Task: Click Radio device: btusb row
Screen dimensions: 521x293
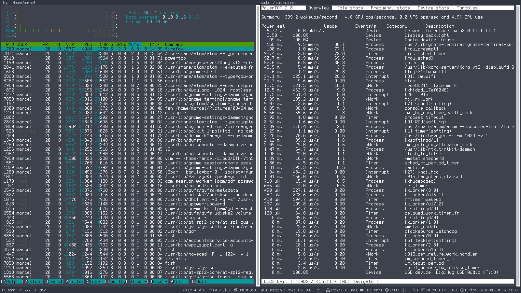Action: (x=388, y=40)
